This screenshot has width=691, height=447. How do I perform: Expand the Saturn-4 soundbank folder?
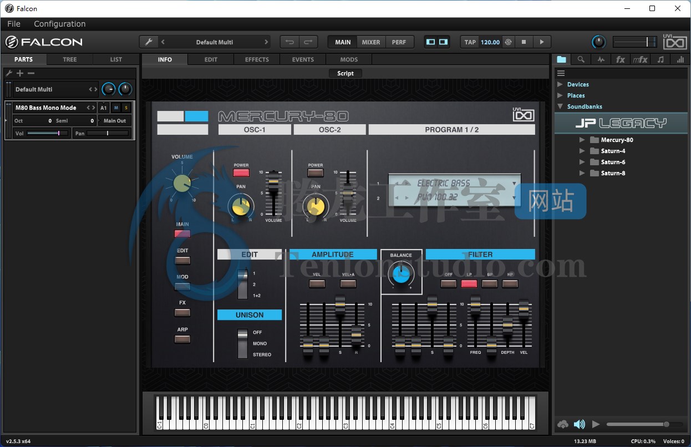tap(582, 151)
